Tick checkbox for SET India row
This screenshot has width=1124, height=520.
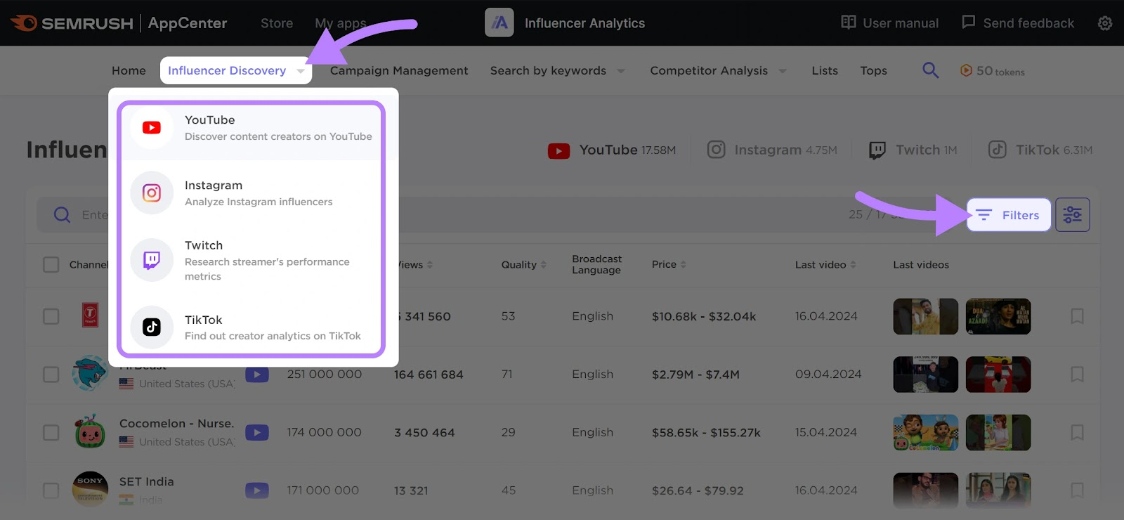pyautogui.click(x=51, y=490)
